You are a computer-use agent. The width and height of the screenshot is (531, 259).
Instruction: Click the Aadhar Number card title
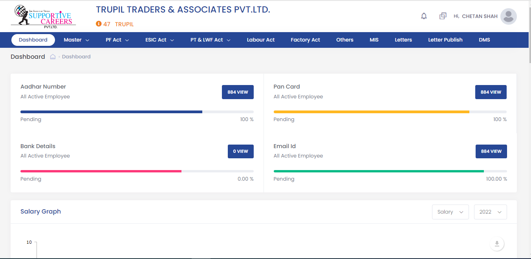(43, 87)
